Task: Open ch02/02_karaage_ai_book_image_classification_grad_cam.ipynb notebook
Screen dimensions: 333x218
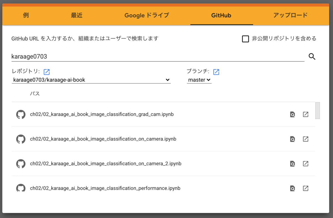Action: (102, 114)
